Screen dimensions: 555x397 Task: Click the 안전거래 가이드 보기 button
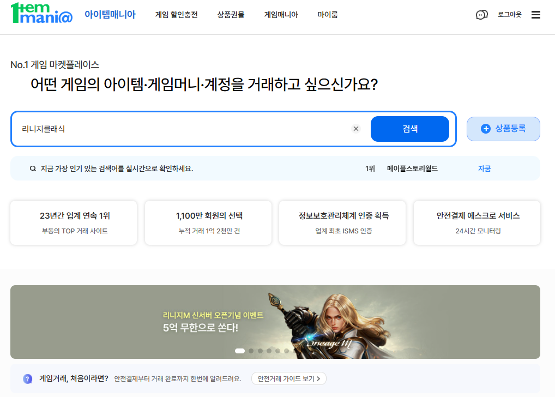[289, 378]
